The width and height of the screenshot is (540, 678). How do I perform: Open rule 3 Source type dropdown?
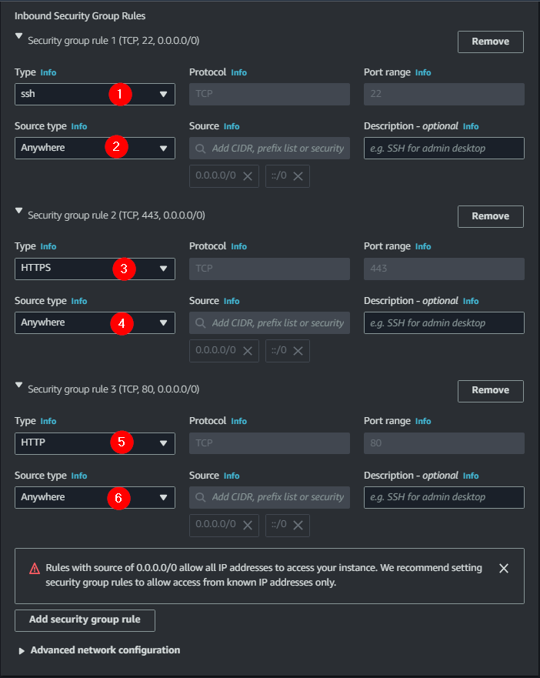click(95, 497)
